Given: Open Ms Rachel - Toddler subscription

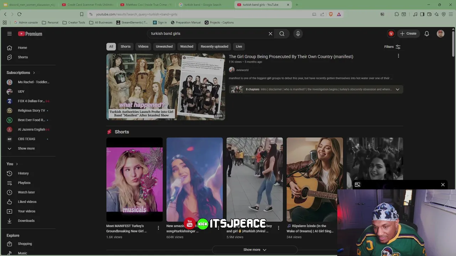Looking at the screenshot, I should (33, 82).
